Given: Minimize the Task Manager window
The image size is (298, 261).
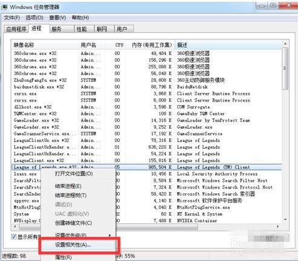Looking at the screenshot, I should pyautogui.click(x=262, y=5).
